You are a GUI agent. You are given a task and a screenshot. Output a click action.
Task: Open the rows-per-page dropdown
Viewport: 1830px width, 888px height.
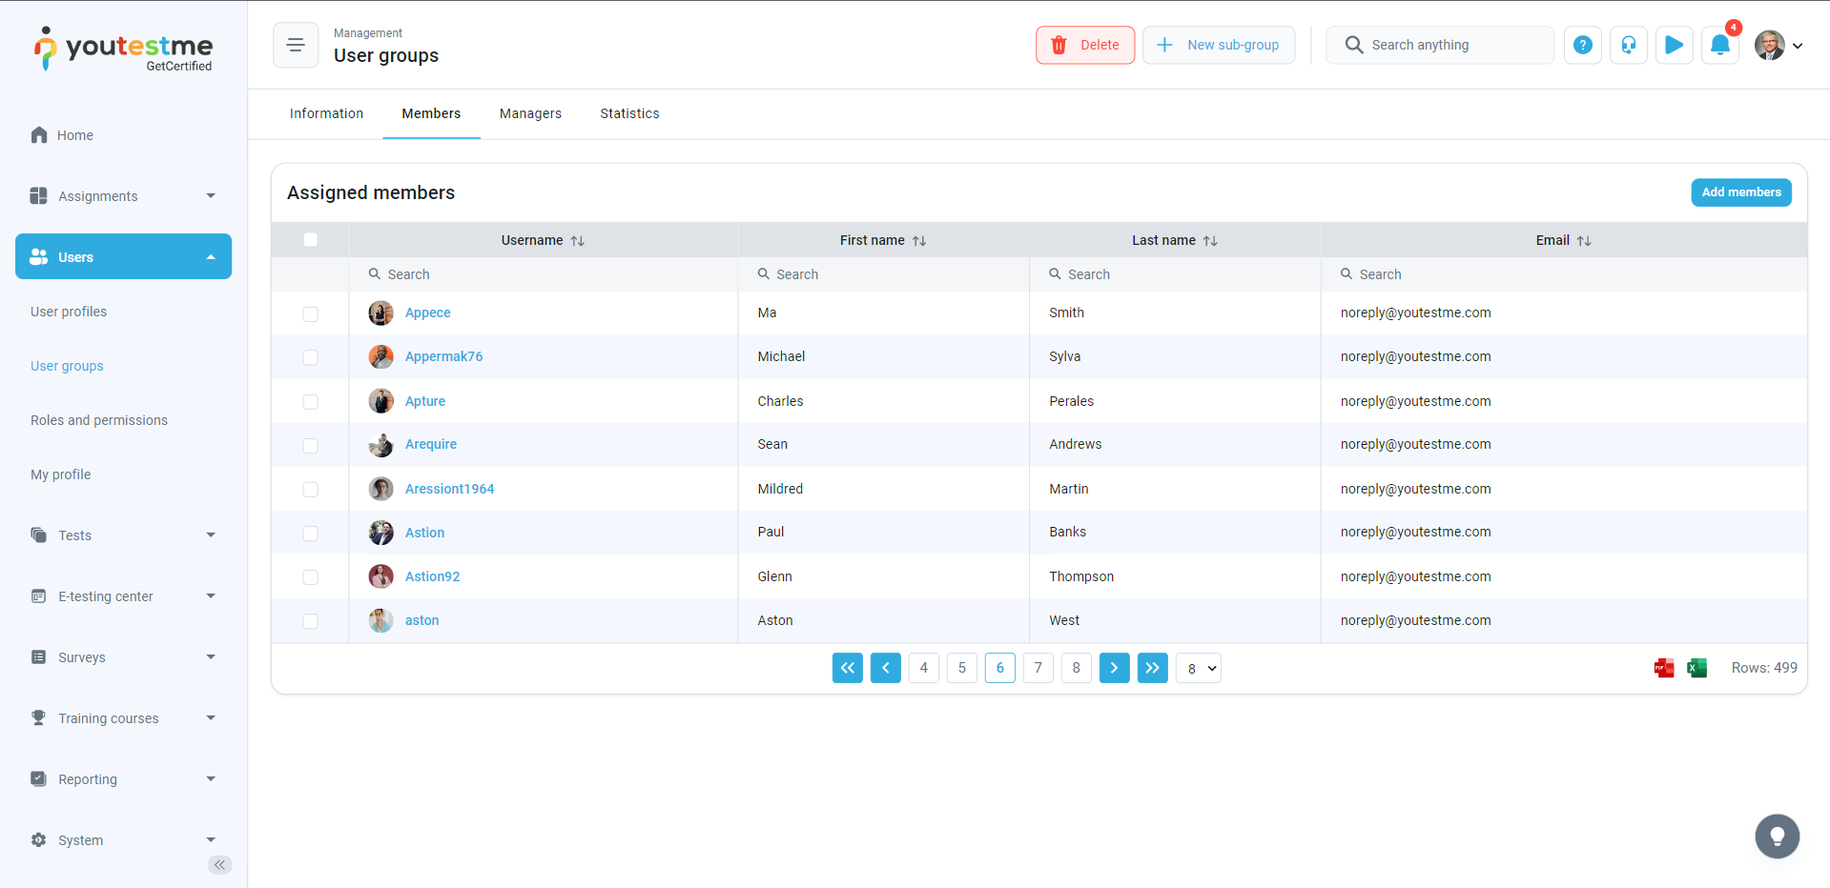(x=1199, y=668)
